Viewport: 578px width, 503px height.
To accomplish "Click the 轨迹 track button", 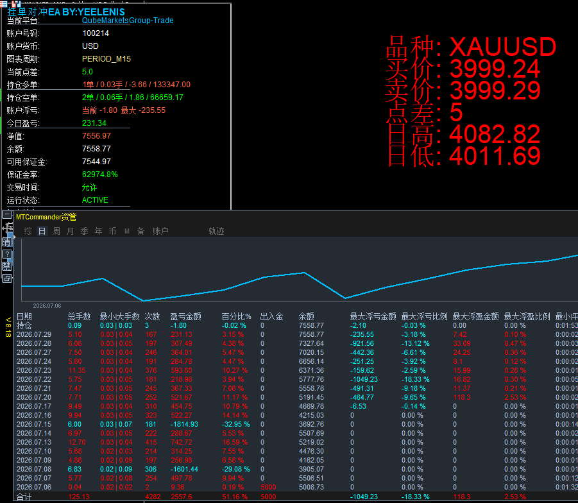I will point(216,231).
